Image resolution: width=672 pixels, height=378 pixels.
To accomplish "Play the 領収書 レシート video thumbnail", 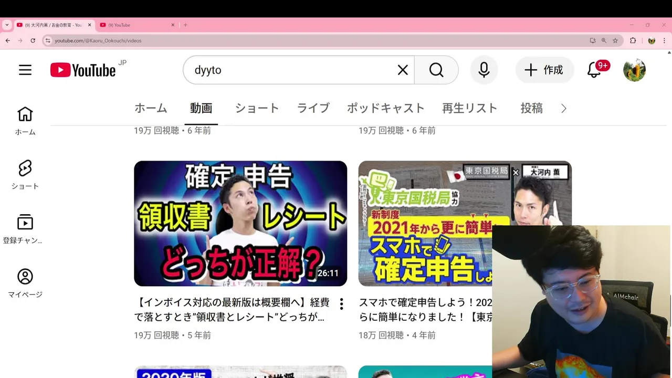I will tap(240, 224).
